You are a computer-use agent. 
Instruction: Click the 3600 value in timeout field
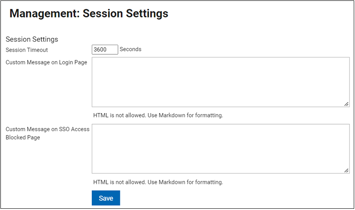[x=100, y=49]
